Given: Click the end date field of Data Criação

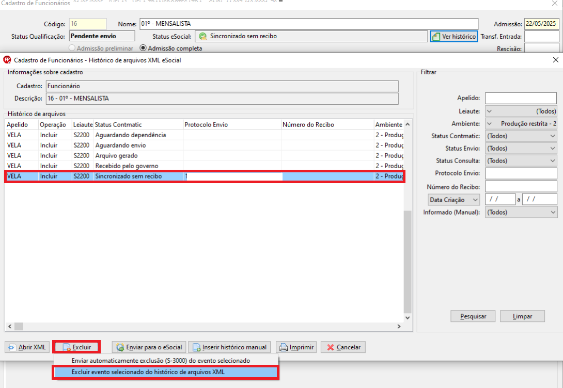Looking at the screenshot, I should click(x=540, y=199).
